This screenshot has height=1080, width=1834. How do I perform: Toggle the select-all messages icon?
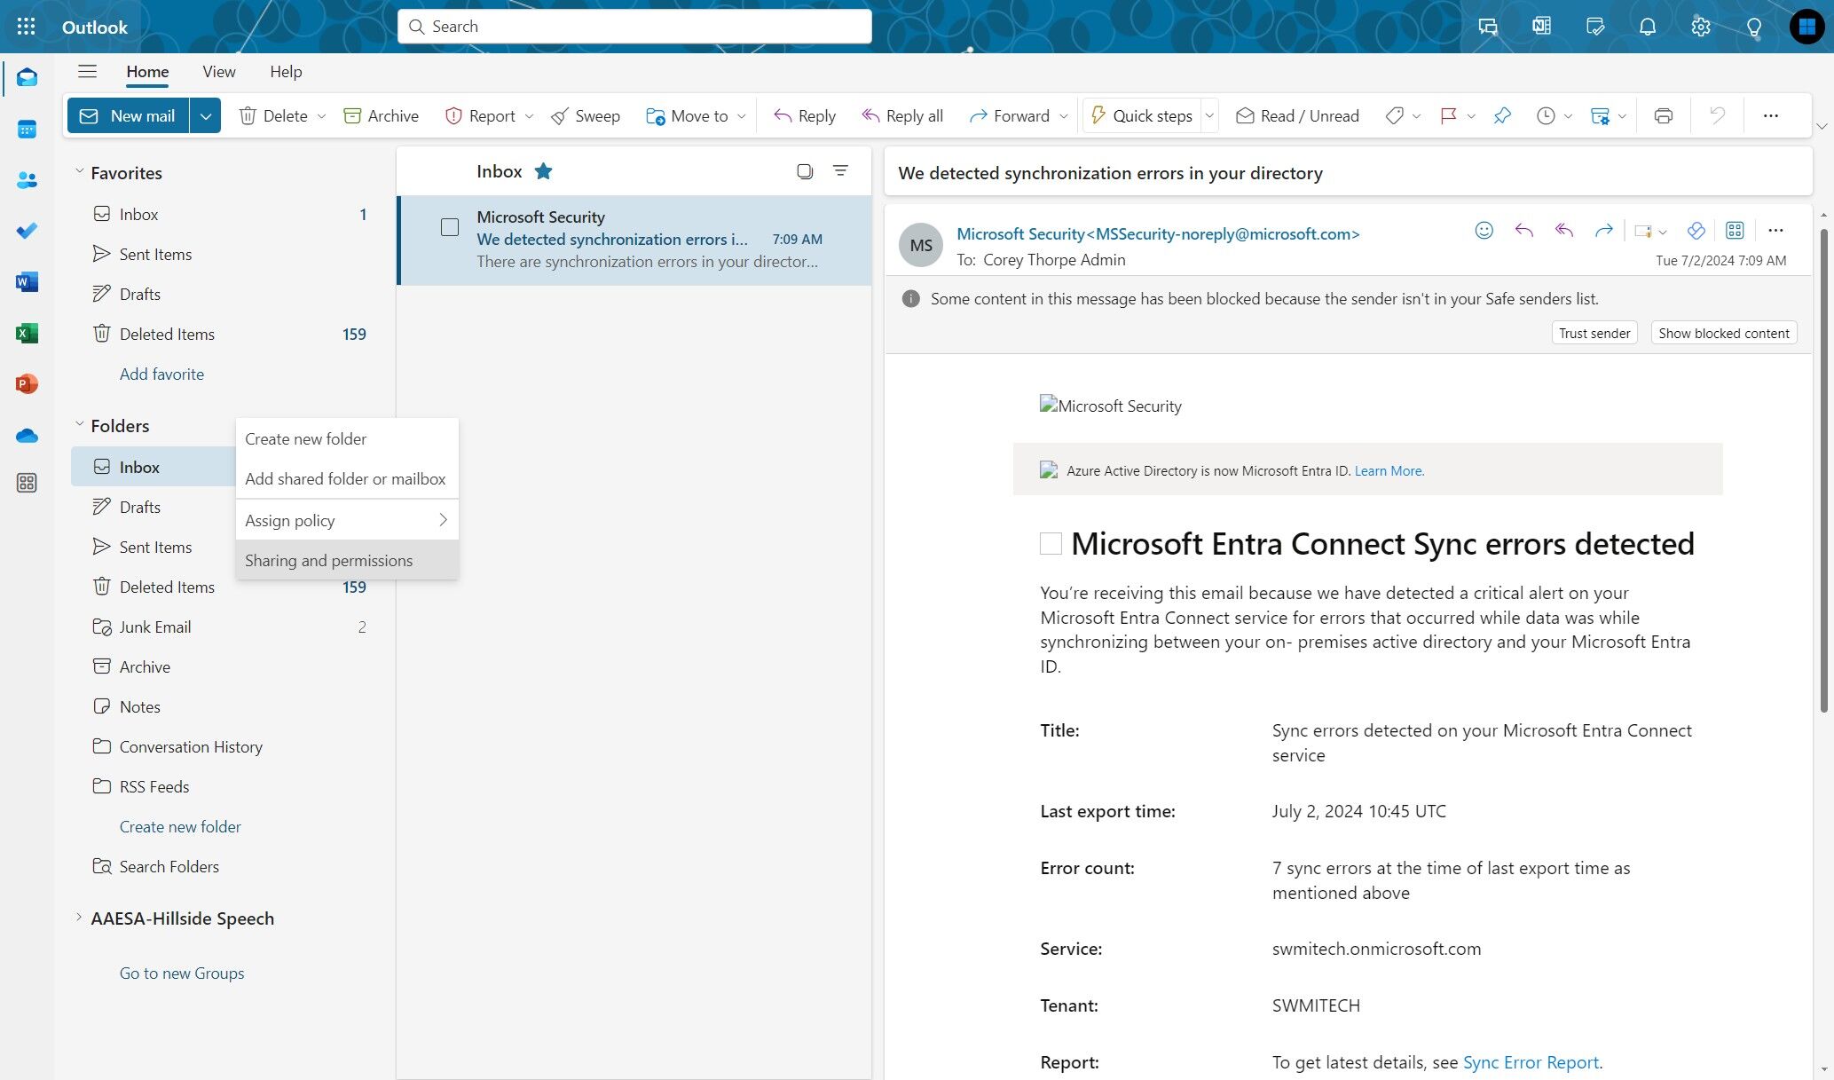pos(805,171)
